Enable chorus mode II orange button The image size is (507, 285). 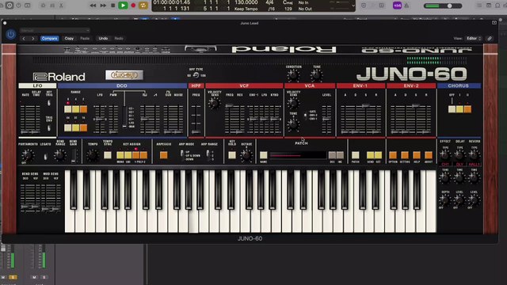point(467,109)
